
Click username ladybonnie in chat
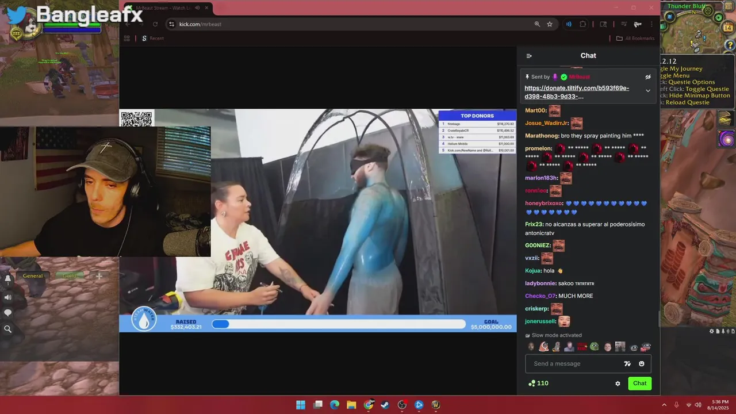click(540, 283)
